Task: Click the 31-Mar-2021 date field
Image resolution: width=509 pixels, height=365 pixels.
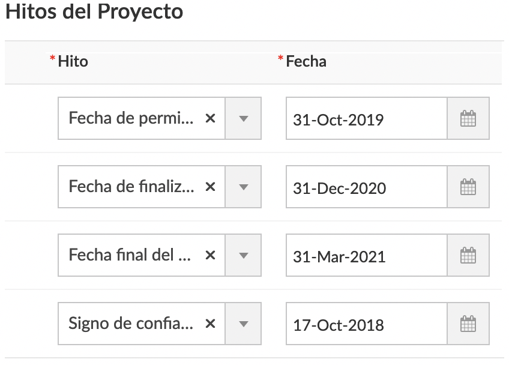Action: pos(367,256)
